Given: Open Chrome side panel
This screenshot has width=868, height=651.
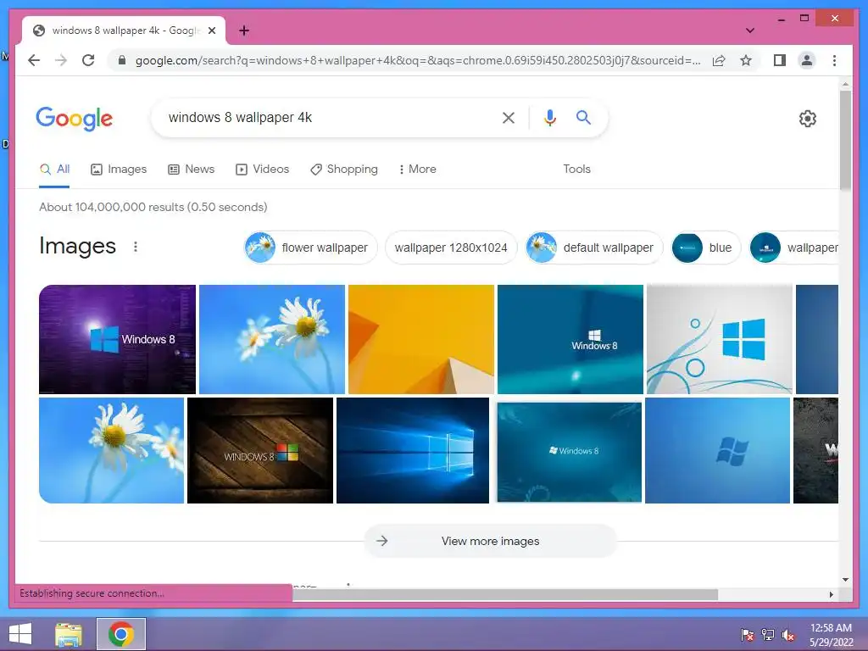Looking at the screenshot, I should click(780, 60).
